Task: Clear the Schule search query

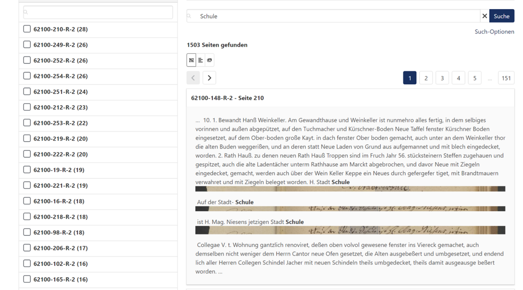Action: 484,16
